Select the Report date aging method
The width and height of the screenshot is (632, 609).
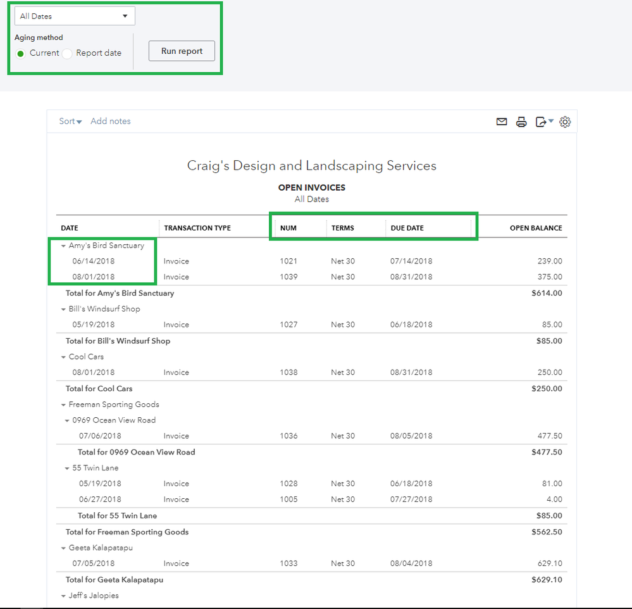coord(67,54)
